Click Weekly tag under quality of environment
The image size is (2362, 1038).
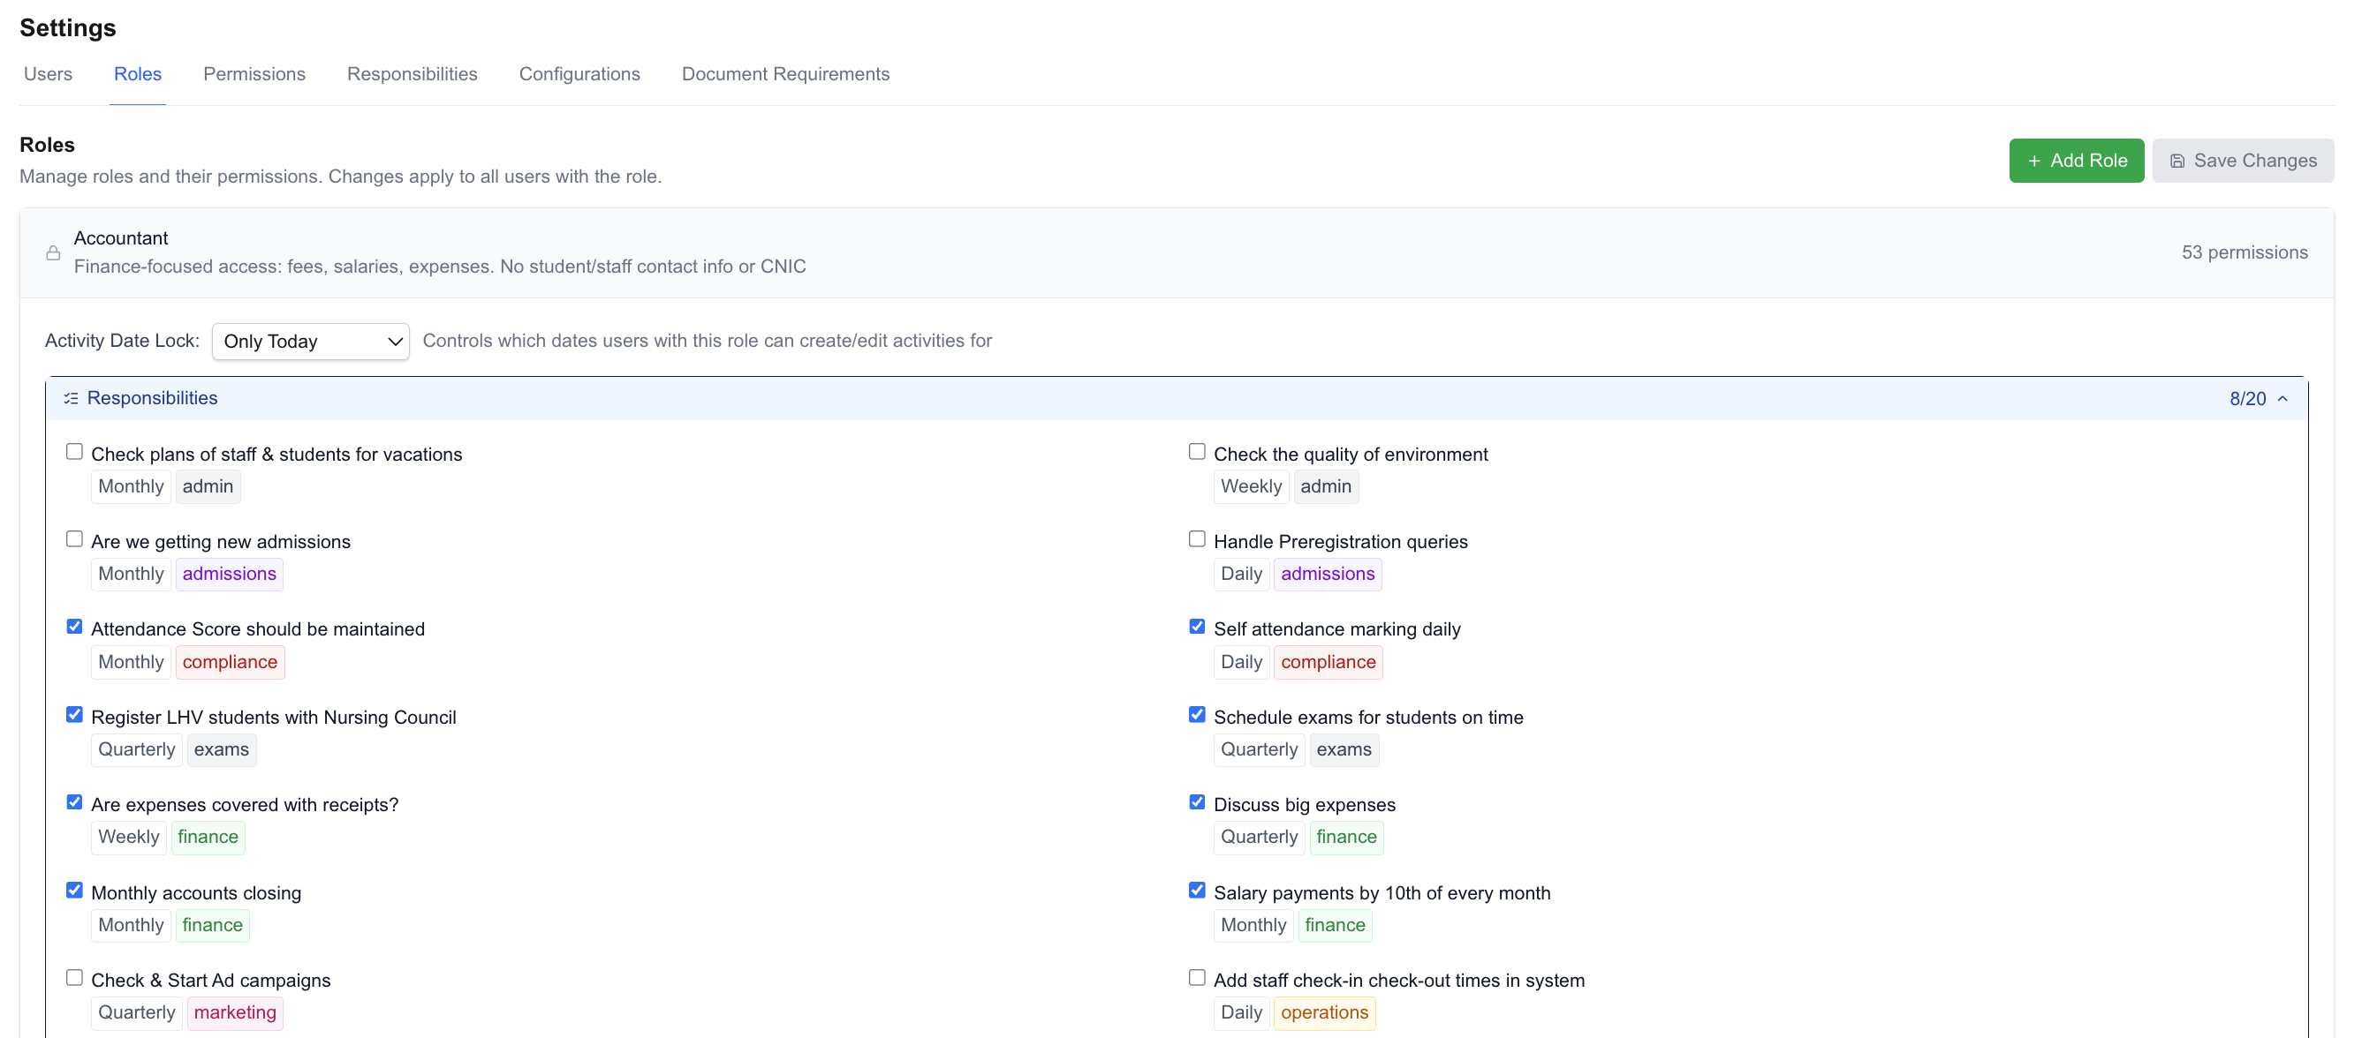(x=1251, y=487)
